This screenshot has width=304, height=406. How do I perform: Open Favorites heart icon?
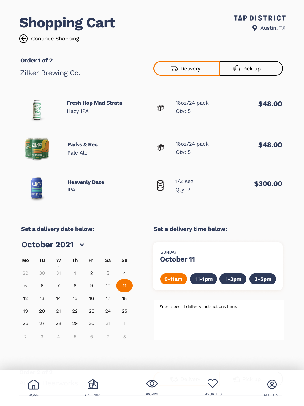213,384
